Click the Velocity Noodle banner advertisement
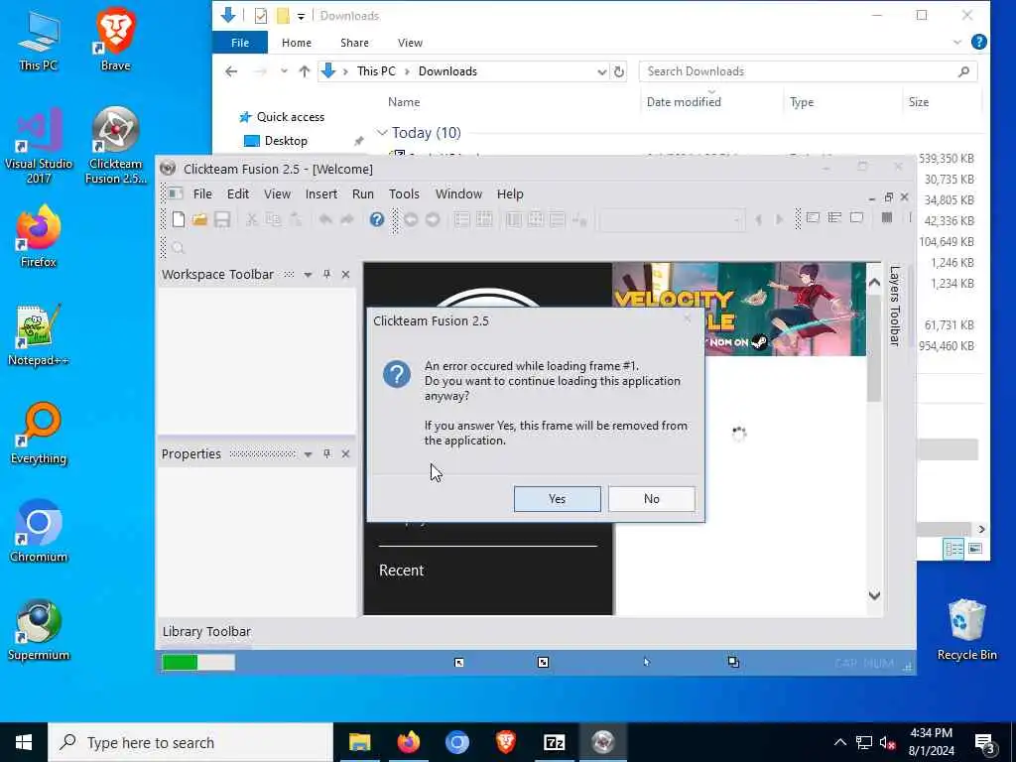 738,310
